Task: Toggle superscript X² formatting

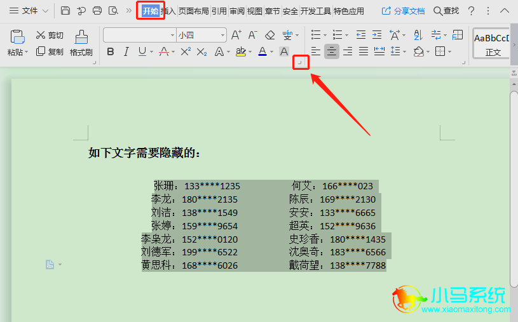Action: pos(186,51)
